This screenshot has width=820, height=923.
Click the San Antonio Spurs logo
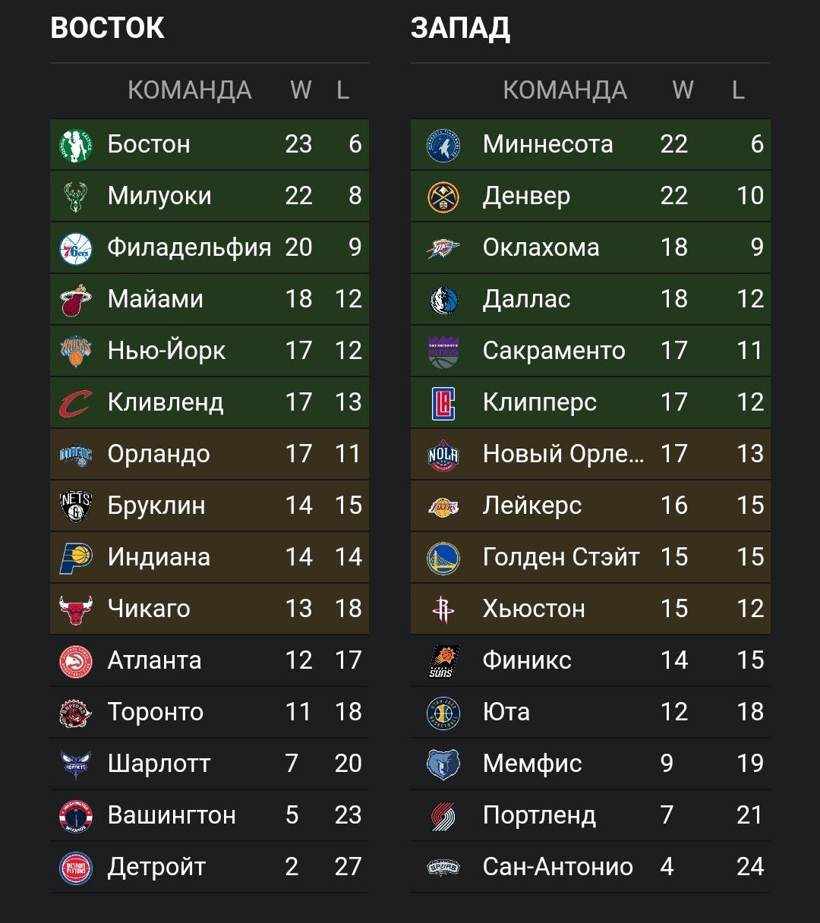coord(443,867)
